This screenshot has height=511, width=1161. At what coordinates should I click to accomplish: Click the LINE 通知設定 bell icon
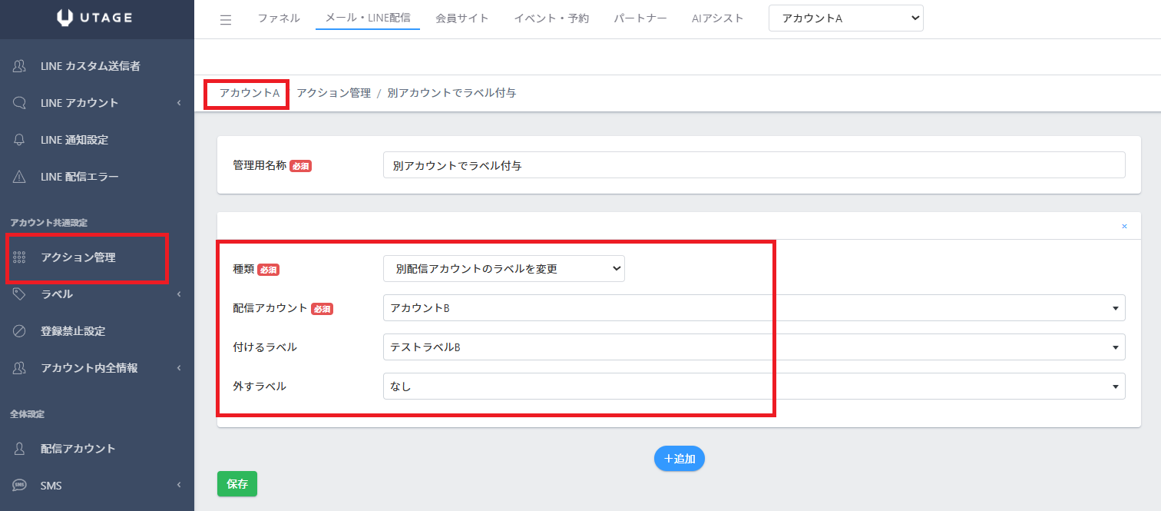click(x=20, y=140)
